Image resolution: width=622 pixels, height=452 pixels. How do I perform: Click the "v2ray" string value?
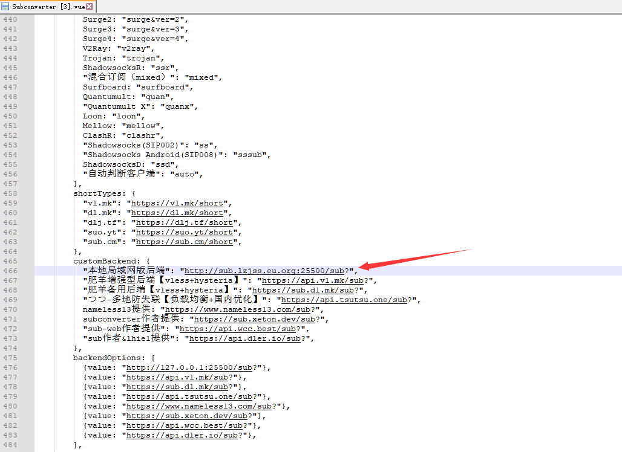click(x=134, y=49)
